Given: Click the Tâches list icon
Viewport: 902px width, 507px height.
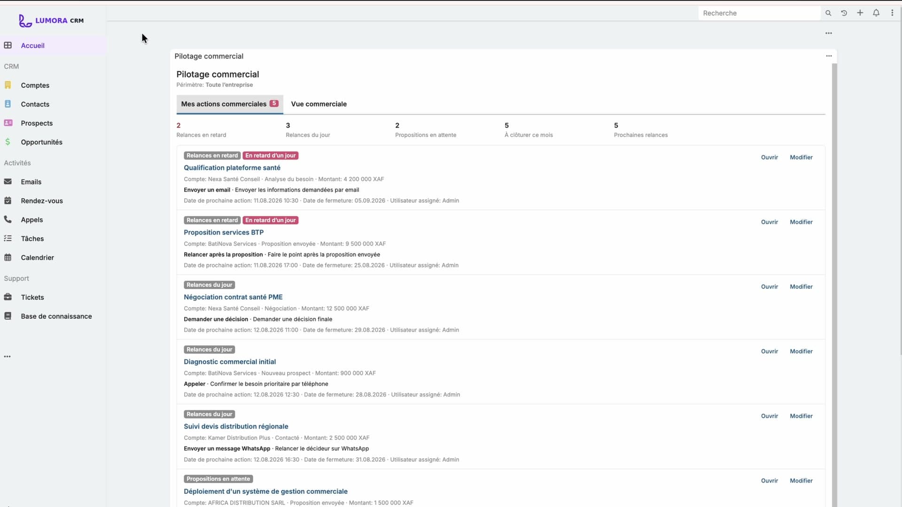Looking at the screenshot, I should [x=8, y=238].
